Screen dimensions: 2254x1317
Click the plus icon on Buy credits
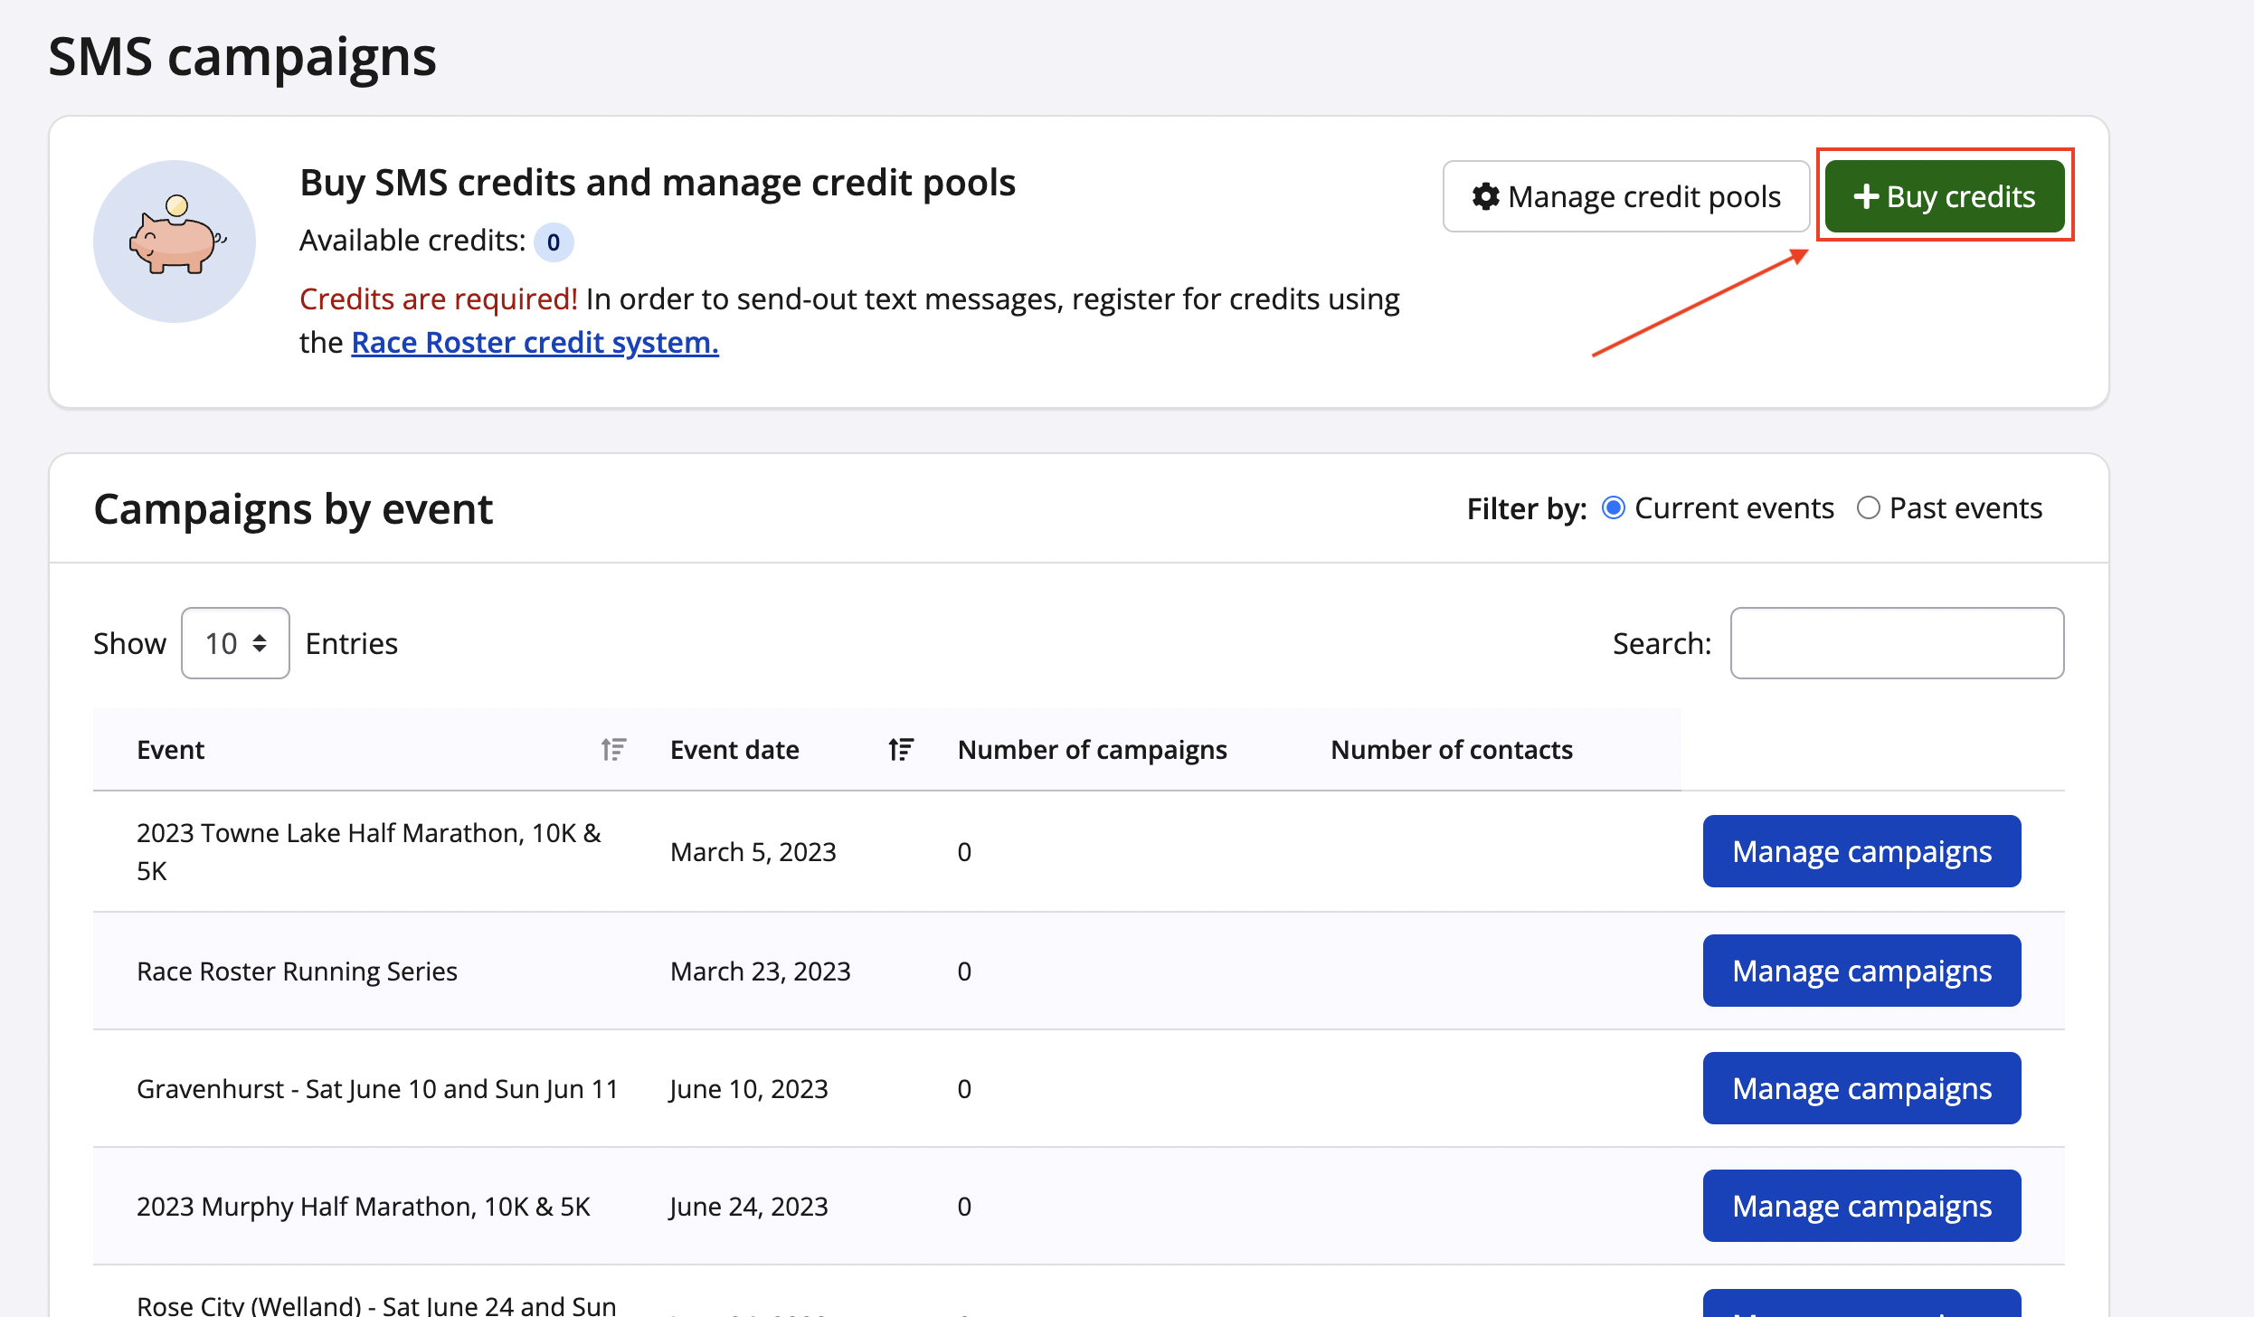point(1865,196)
